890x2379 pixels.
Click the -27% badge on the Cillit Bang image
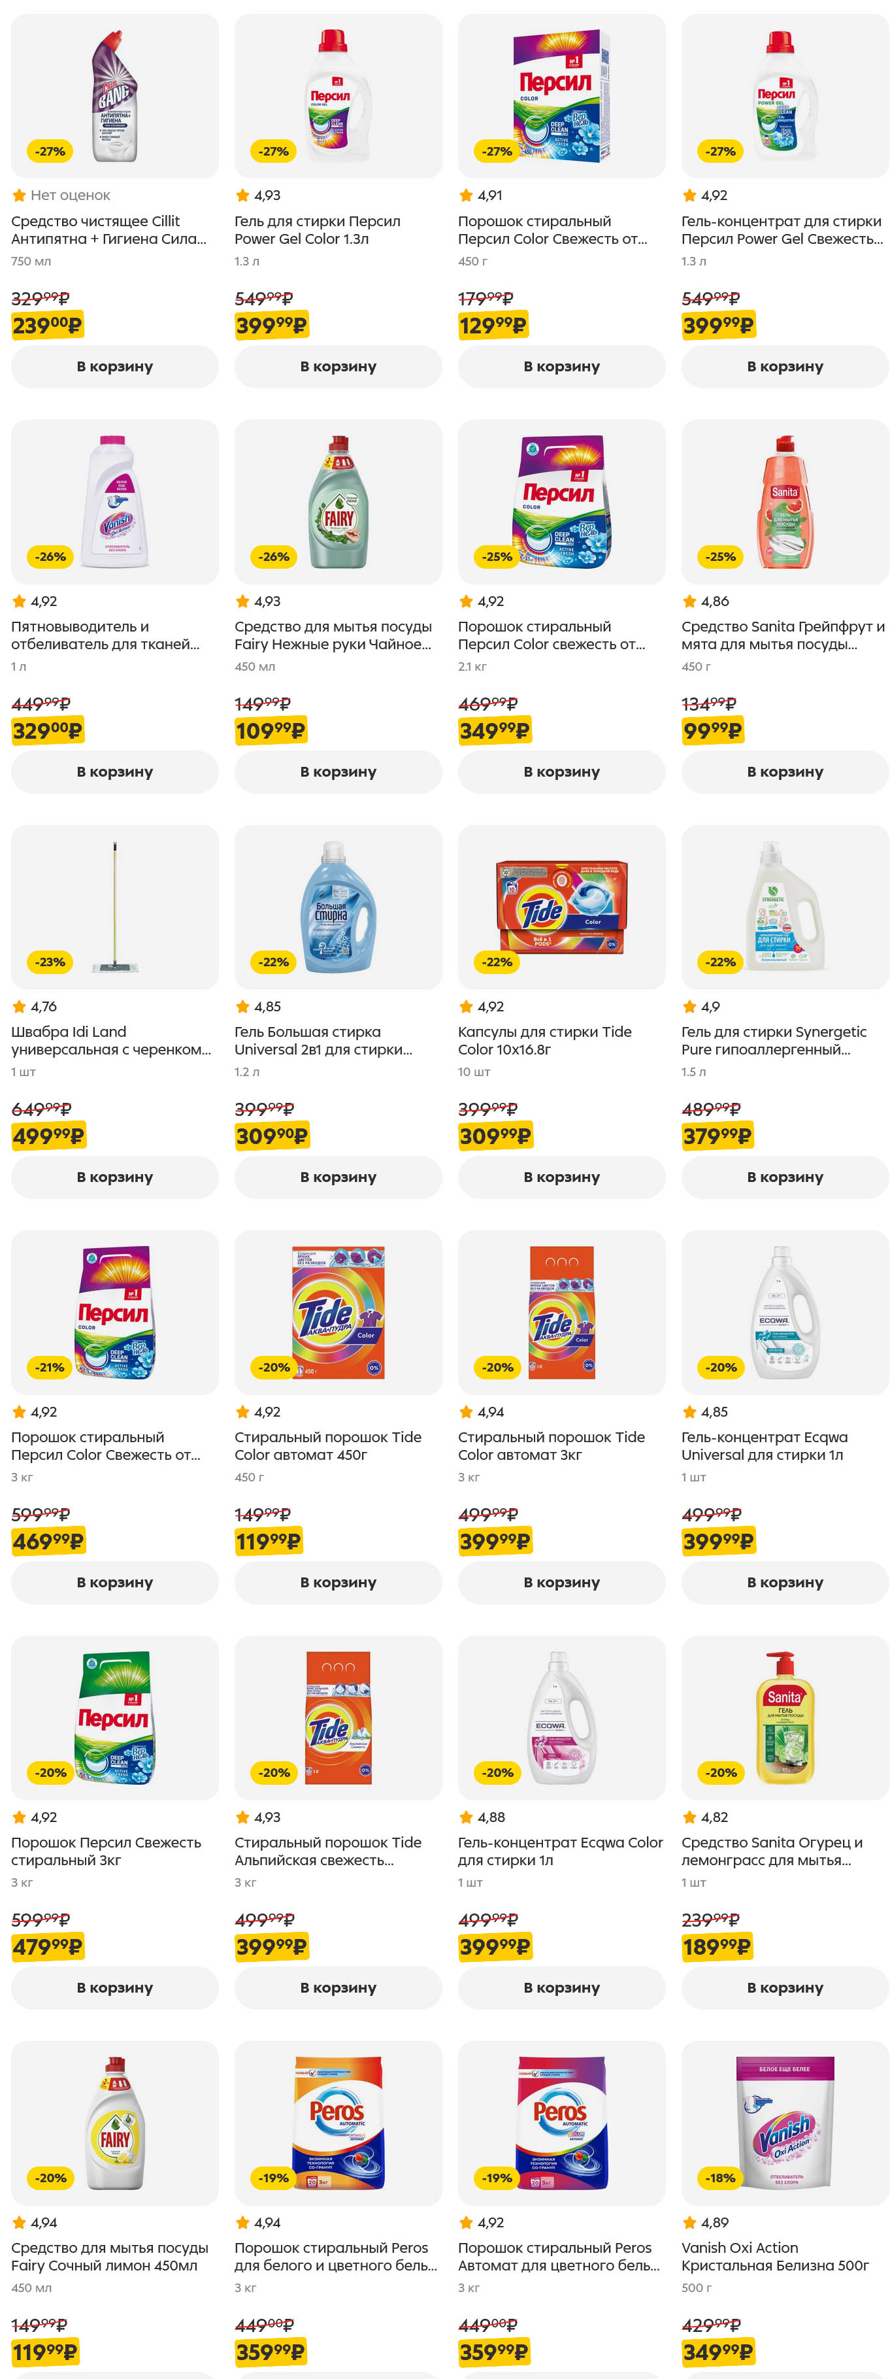(50, 150)
